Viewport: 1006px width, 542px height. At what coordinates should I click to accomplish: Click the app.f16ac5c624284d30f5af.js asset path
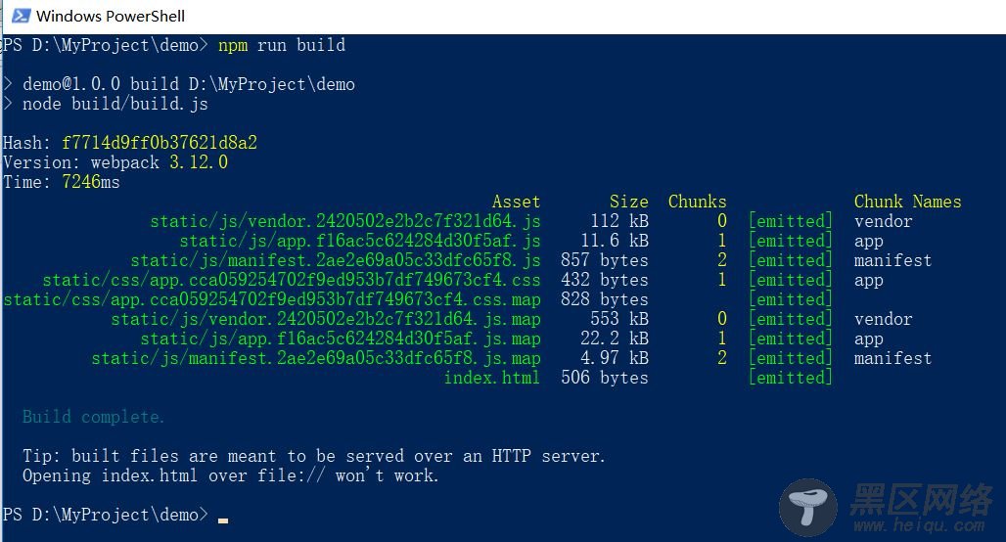360,241
